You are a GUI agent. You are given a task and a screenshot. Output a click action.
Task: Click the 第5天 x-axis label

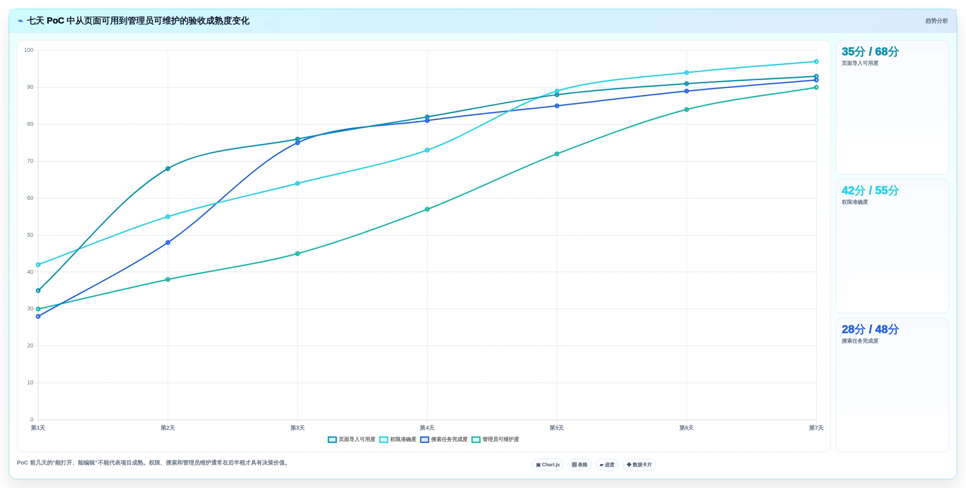tap(557, 428)
